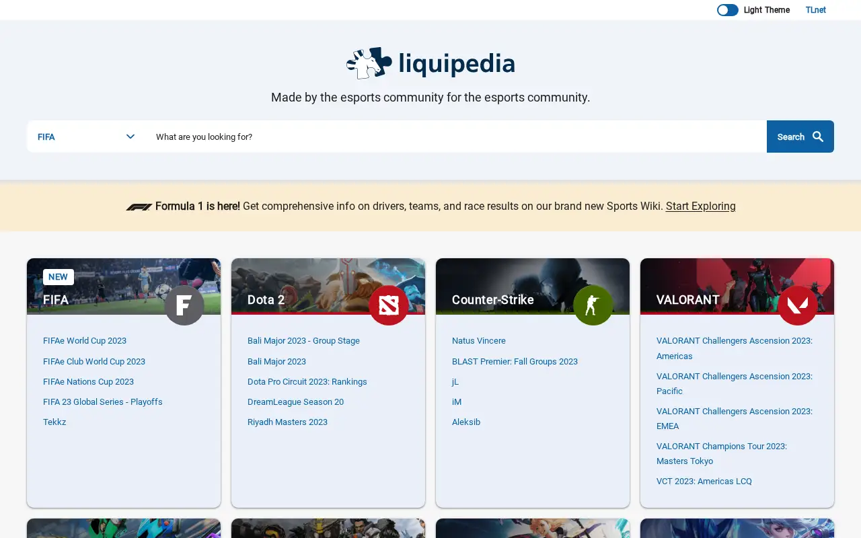This screenshot has width=861, height=538.
Task: Click the FIFA card banner image
Action: (124, 286)
